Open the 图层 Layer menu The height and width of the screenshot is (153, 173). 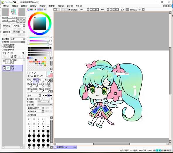pyautogui.click(x=33, y=6)
